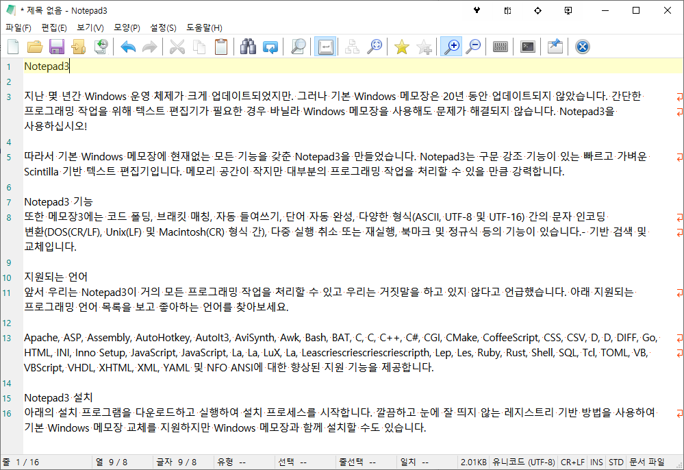
Task: Click the 열 9 / 8 column status field
Action: pyautogui.click(x=123, y=462)
